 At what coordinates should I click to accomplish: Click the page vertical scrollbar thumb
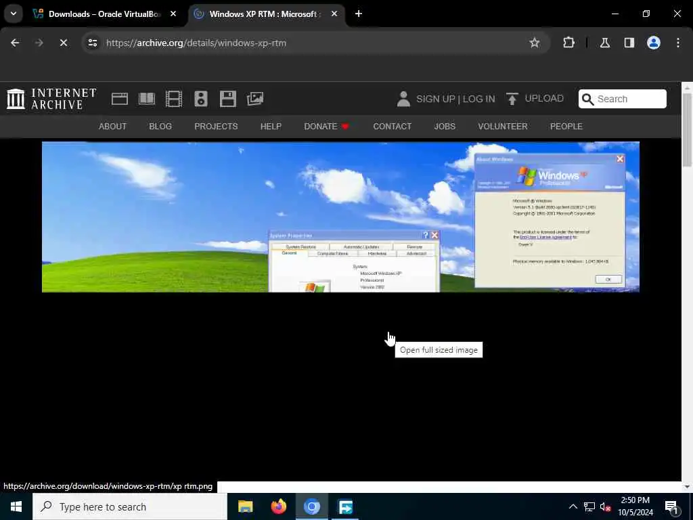(687, 131)
